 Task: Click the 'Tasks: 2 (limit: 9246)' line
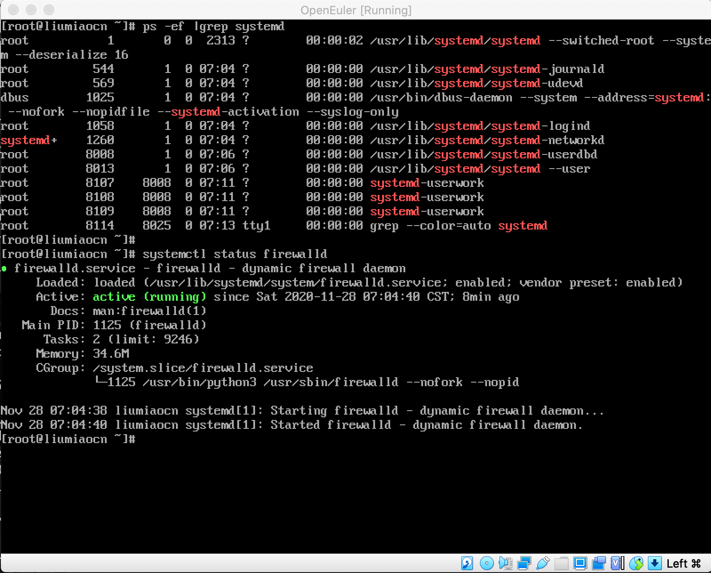coord(121,339)
